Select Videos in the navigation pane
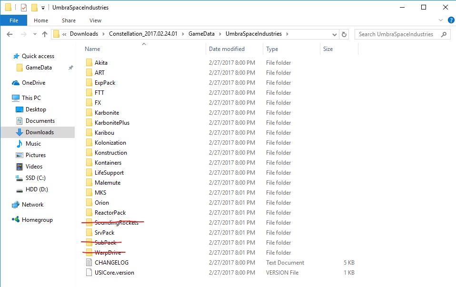Screen dimensions: 456x287 [34, 167]
